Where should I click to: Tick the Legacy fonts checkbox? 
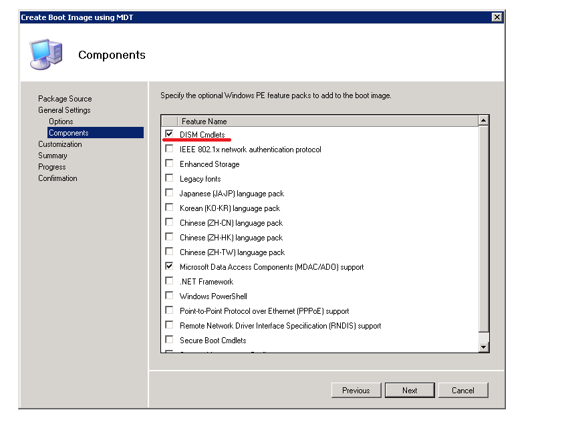coord(169,178)
